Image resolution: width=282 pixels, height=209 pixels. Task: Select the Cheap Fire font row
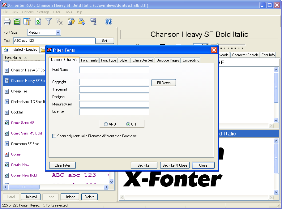tap(24, 91)
